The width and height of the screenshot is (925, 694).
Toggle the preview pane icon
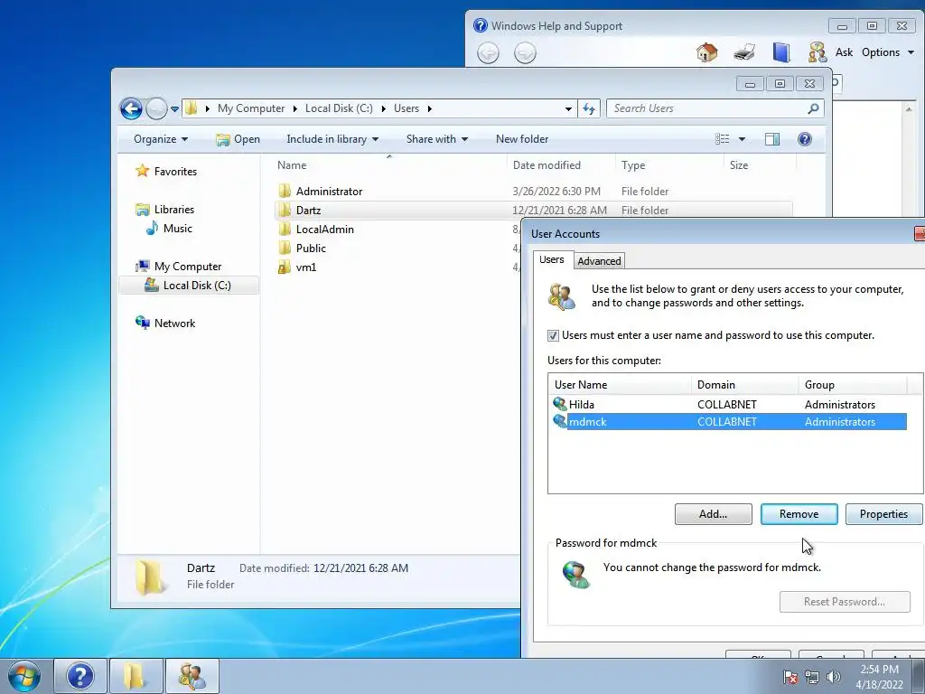pyautogui.click(x=772, y=139)
